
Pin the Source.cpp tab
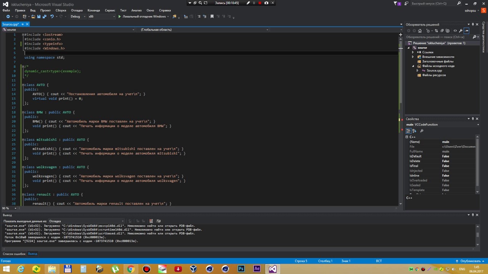tap(23, 24)
